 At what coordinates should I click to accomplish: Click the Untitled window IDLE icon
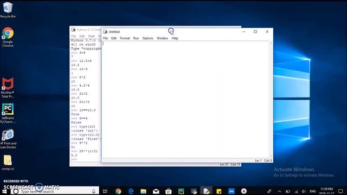point(105,31)
